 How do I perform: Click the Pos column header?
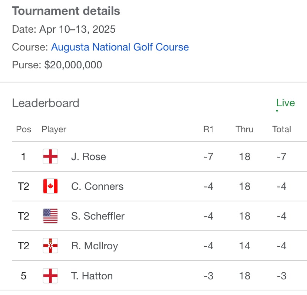[x=23, y=129]
